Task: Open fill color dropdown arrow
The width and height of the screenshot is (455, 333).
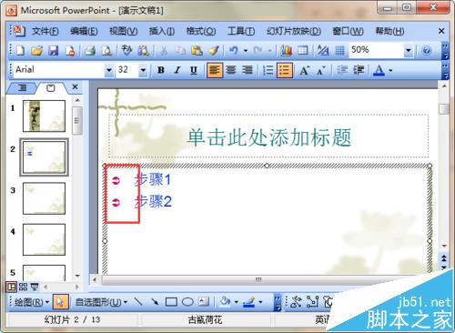Action: pyautogui.click(x=237, y=302)
